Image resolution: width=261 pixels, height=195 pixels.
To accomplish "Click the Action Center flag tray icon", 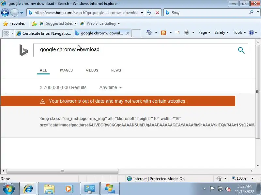I will point(212,189).
